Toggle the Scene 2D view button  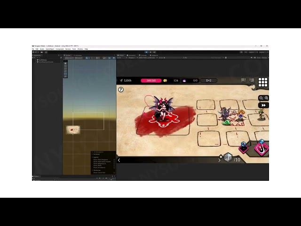click(x=110, y=58)
